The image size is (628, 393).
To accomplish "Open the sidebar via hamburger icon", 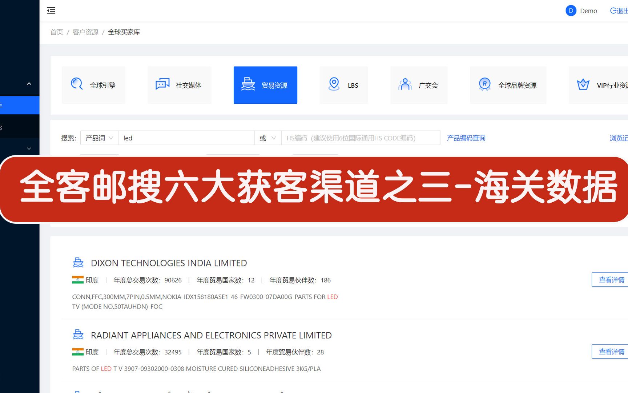I will point(51,11).
